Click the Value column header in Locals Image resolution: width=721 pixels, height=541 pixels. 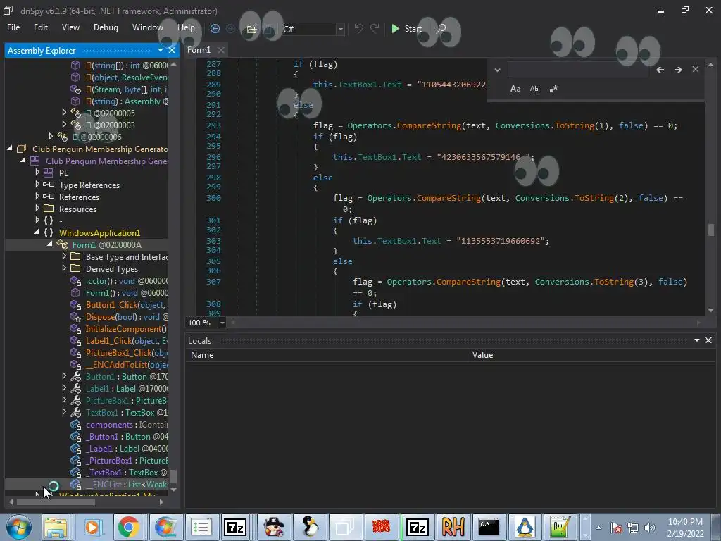[591, 355]
